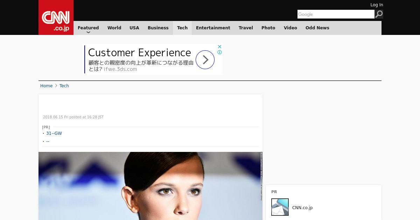The image size is (420, 220).
Task: Open the CNN.co.jp logo home link
Action: coord(56,17)
